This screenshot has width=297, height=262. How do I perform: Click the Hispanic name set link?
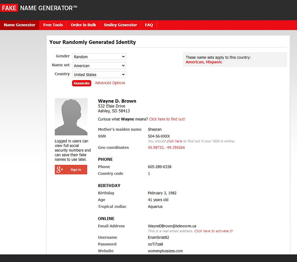click(x=214, y=62)
